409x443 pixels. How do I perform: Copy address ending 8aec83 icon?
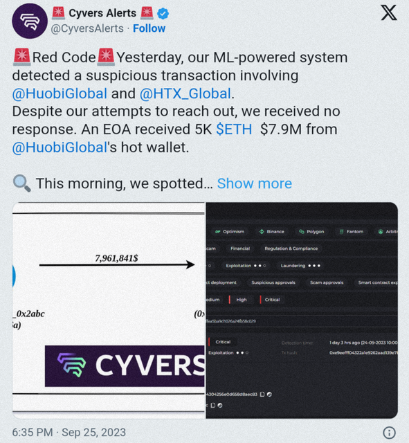point(262,394)
